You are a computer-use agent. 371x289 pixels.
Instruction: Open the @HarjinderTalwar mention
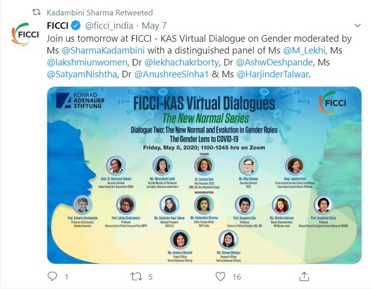coord(273,74)
